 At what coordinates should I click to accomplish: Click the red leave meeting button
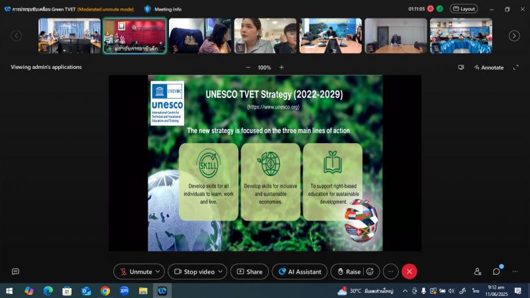pyautogui.click(x=409, y=272)
